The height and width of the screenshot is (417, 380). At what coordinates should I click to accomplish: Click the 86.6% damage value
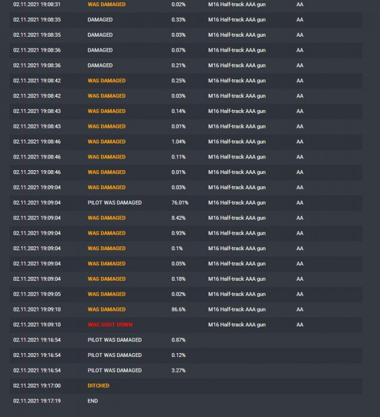click(178, 309)
